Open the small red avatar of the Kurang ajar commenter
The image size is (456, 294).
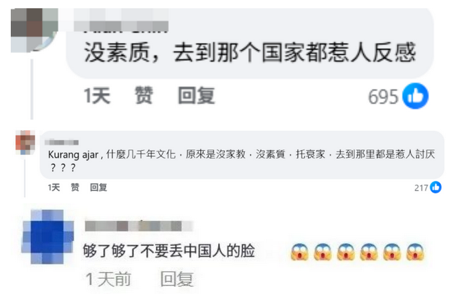coord(25,143)
